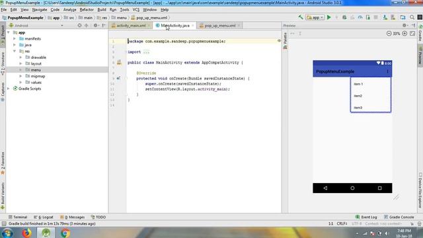This screenshot has width=423, height=238.
Task: Expand the java folder arrow
Action: pos(15,45)
